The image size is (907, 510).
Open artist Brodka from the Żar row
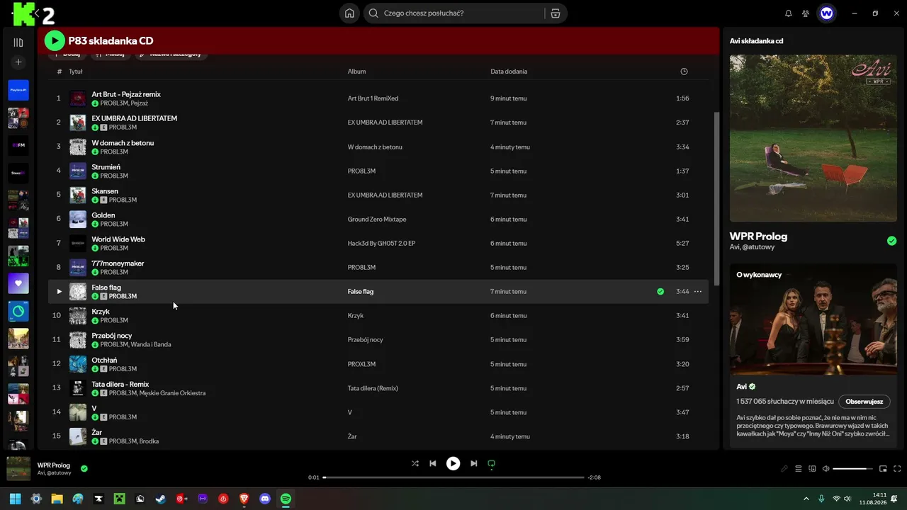point(149,441)
